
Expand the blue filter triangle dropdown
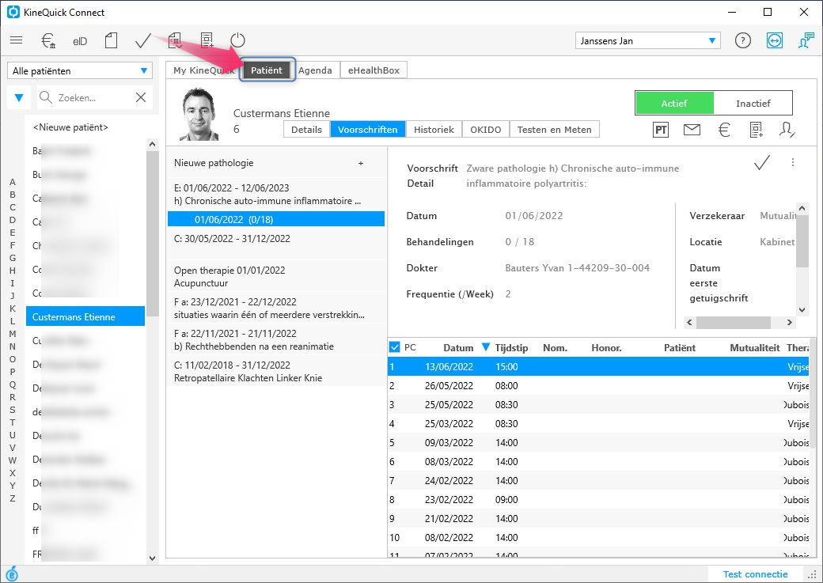click(x=19, y=97)
